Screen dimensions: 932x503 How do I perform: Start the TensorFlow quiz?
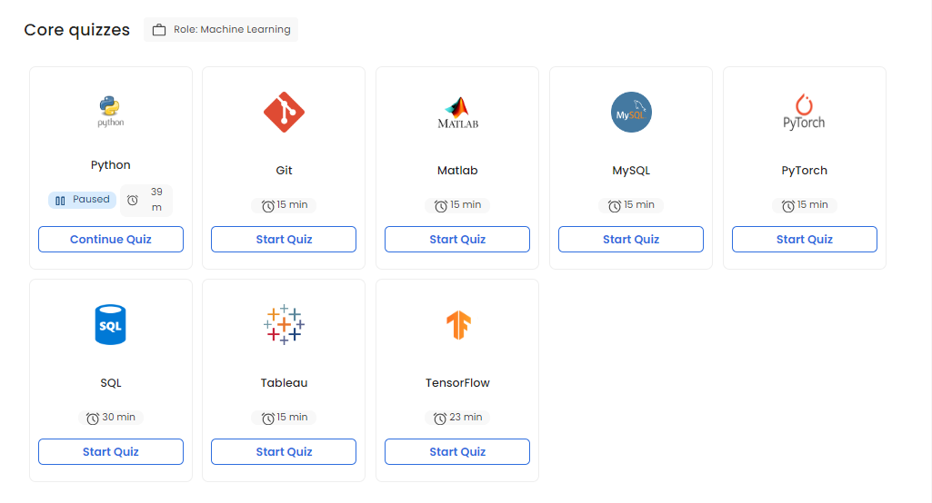(x=457, y=452)
